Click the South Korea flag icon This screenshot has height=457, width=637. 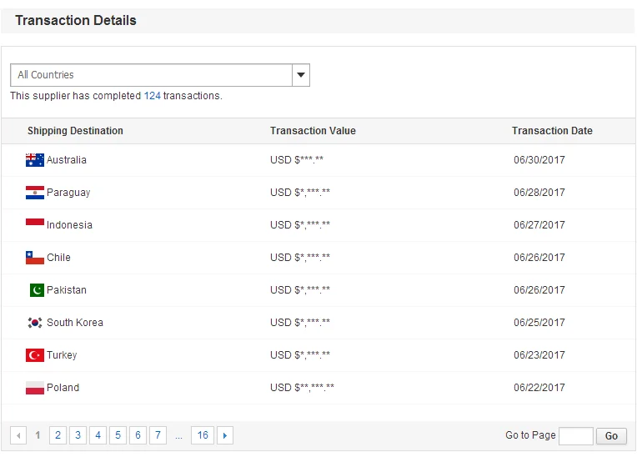[34, 323]
